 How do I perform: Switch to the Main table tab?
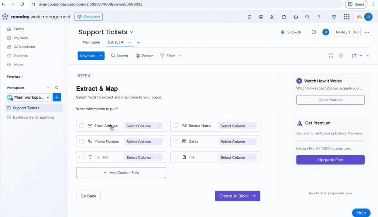click(91, 42)
